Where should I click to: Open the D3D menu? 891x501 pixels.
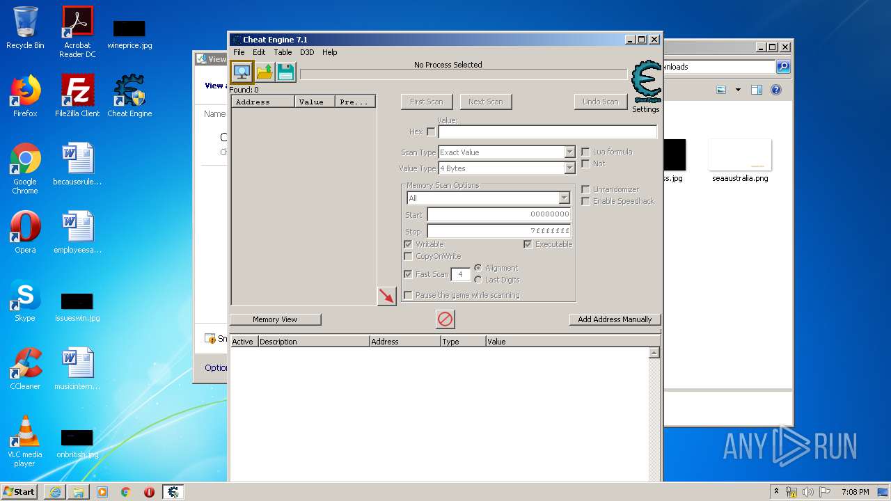pos(307,52)
